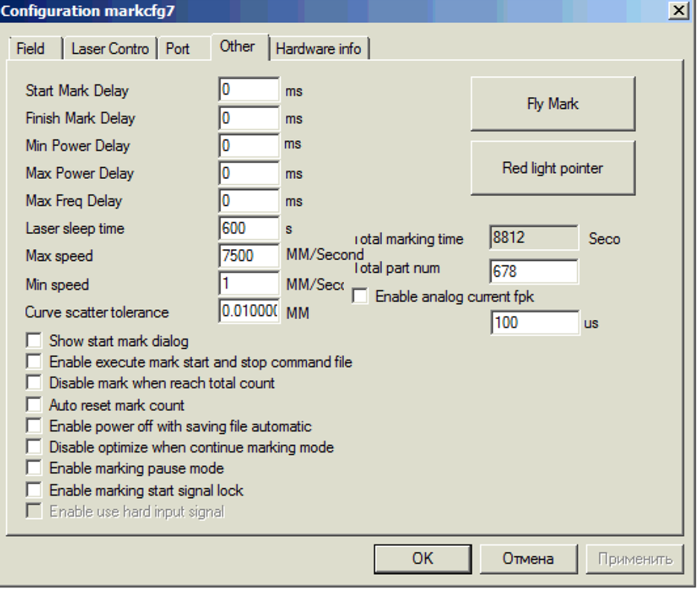Enable marking pause mode checkbox
The width and height of the screenshot is (700, 589).
pyautogui.click(x=34, y=469)
